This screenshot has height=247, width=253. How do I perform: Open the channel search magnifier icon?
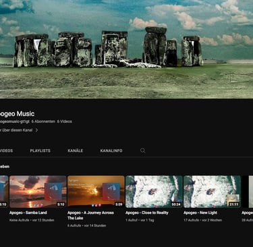coord(142,150)
